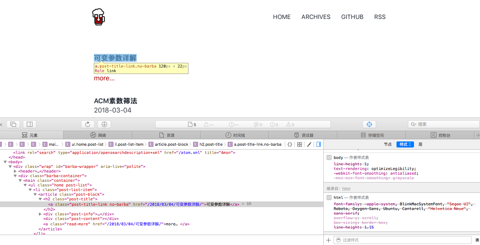Open the 可变参数详解 post title

point(115,58)
